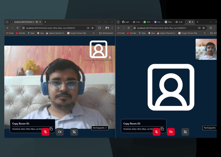Click camera-in-use indicator in left address bar
This screenshot has height=157, width=221.
coord(88,28)
